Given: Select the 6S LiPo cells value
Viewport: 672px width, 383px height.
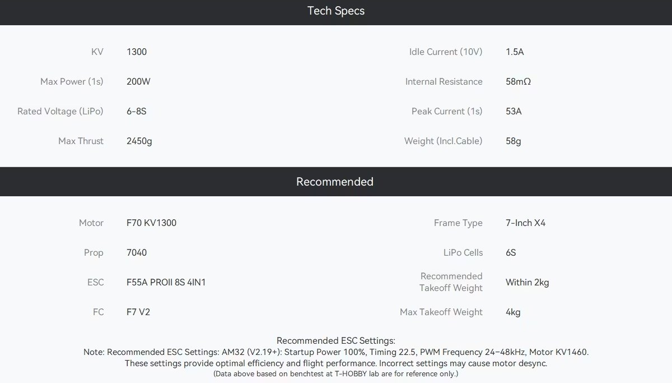Looking at the screenshot, I should (511, 252).
